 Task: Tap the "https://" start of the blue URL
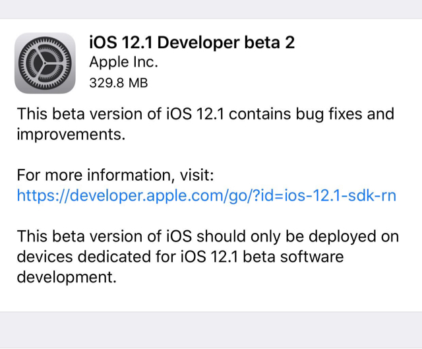(40, 196)
